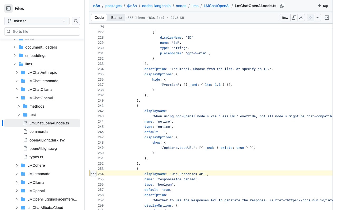Viewport: 337px width, 210px height.
Task: Open LMChatOpenAi breadcrumb link
Action: point(216,6)
